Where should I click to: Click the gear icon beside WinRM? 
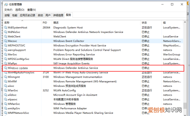[x=6, y=81]
